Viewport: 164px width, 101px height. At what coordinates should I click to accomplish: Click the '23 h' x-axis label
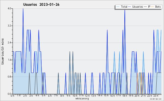coord(156,96)
